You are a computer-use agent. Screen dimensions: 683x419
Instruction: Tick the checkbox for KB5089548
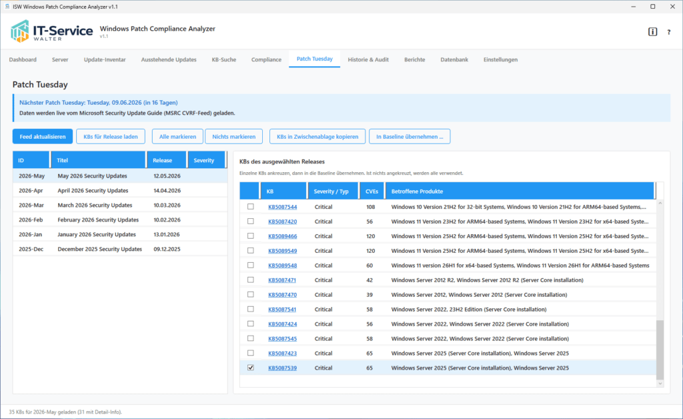pyautogui.click(x=251, y=265)
